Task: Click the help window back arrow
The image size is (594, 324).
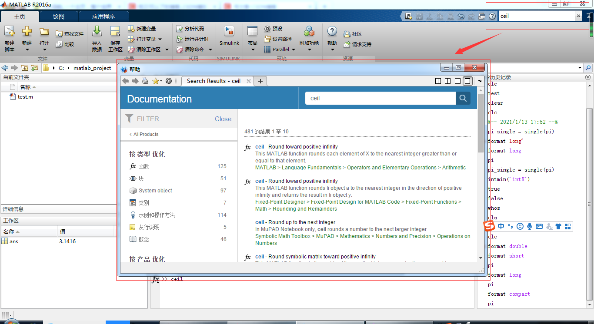Action: pos(125,81)
